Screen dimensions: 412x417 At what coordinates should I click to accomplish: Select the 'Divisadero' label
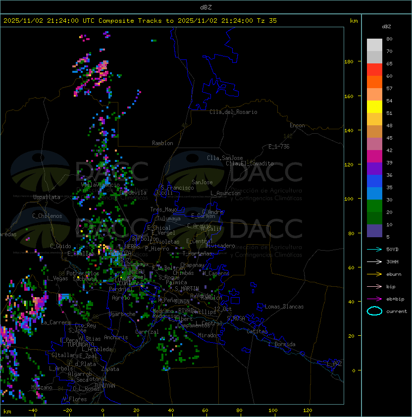pos(220,246)
